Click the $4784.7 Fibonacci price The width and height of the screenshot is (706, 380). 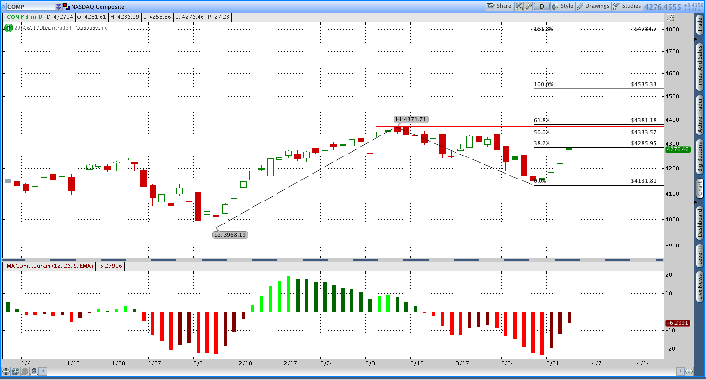point(645,29)
